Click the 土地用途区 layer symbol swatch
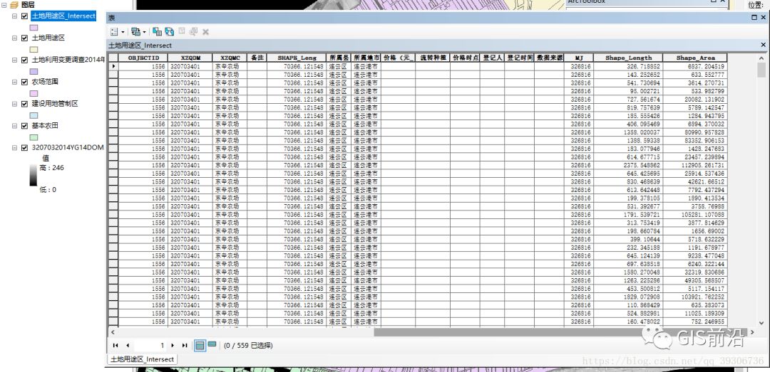Screen dimensions: 770x372 coord(34,50)
